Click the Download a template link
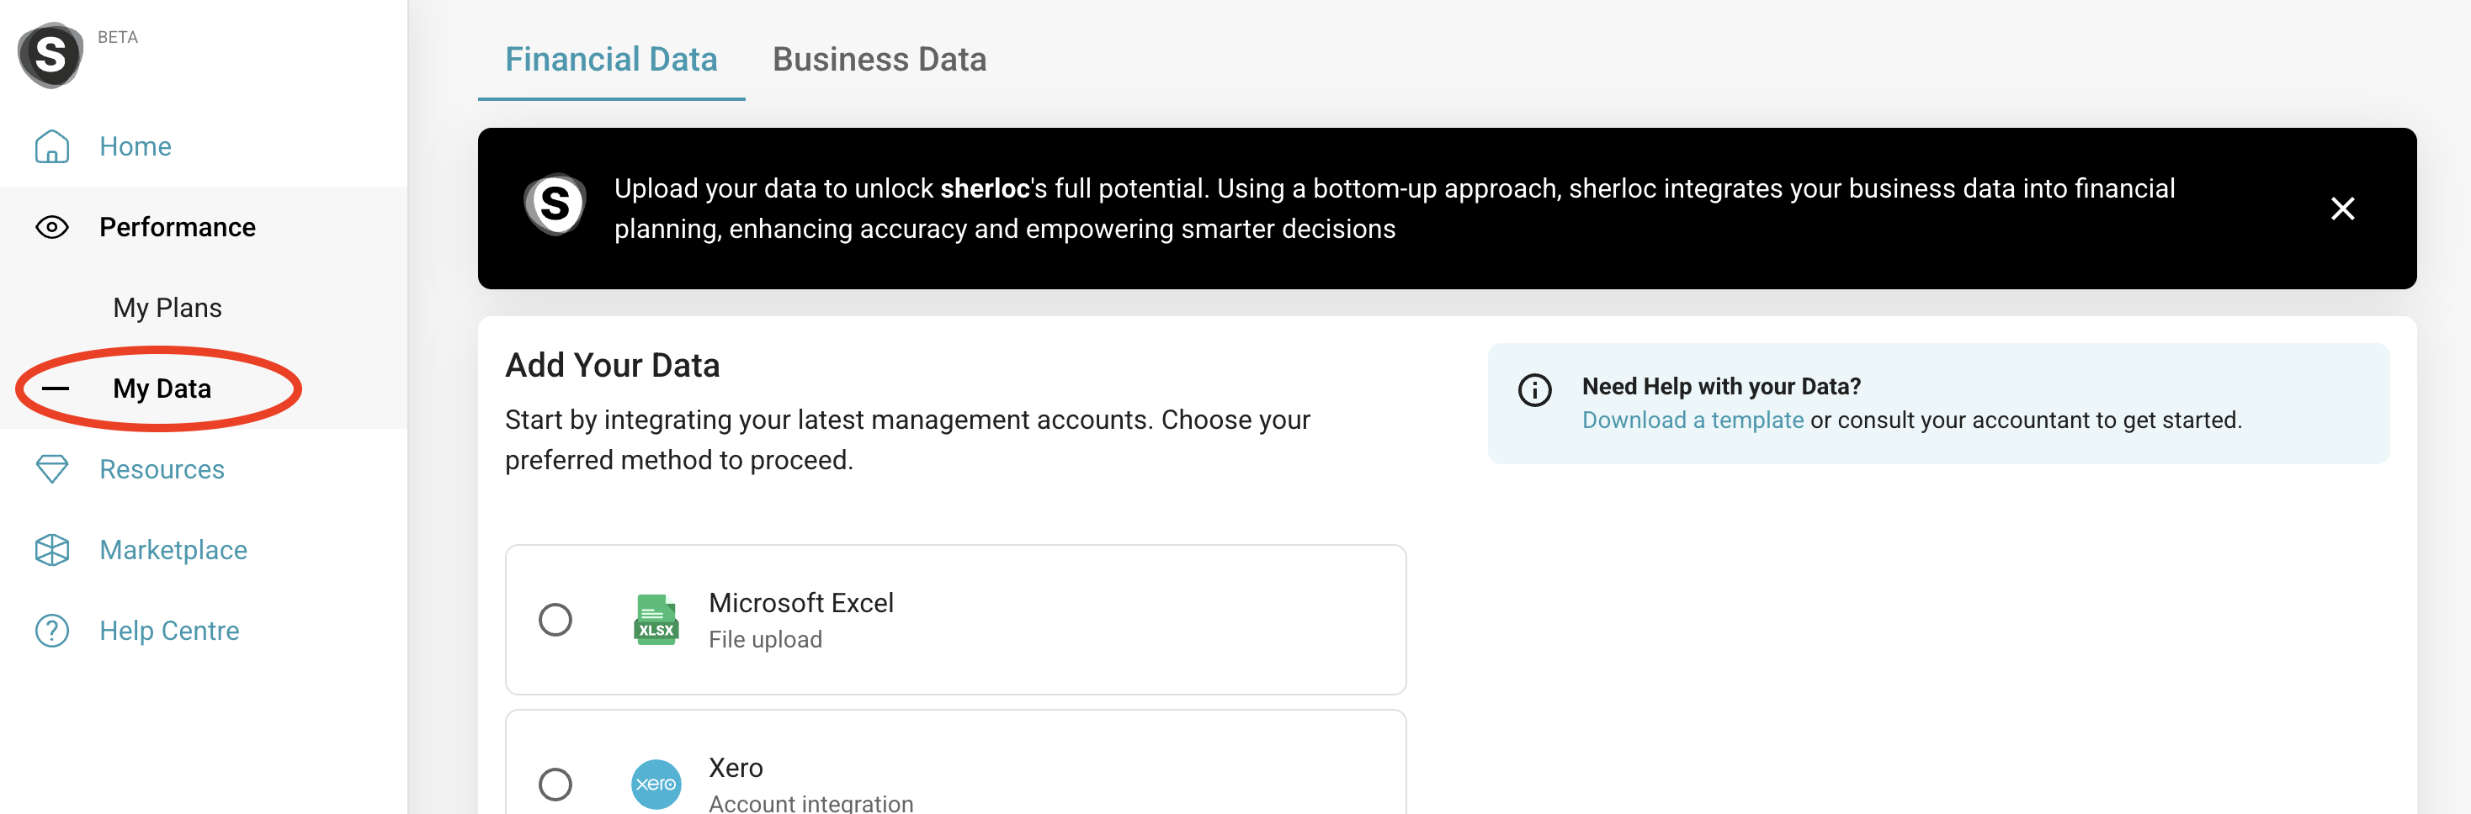 tap(1693, 420)
